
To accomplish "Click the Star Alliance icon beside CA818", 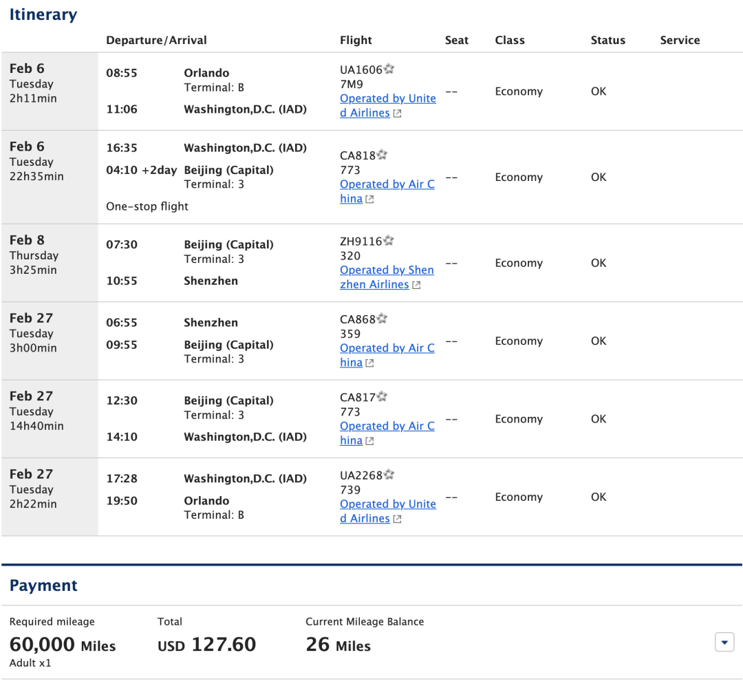I will point(383,155).
